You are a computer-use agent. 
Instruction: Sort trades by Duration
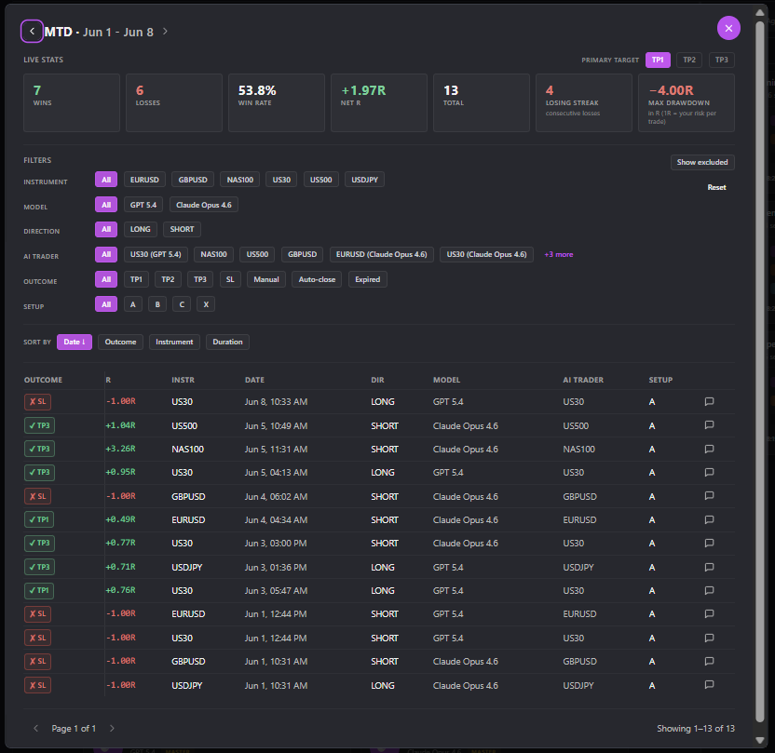pos(228,342)
